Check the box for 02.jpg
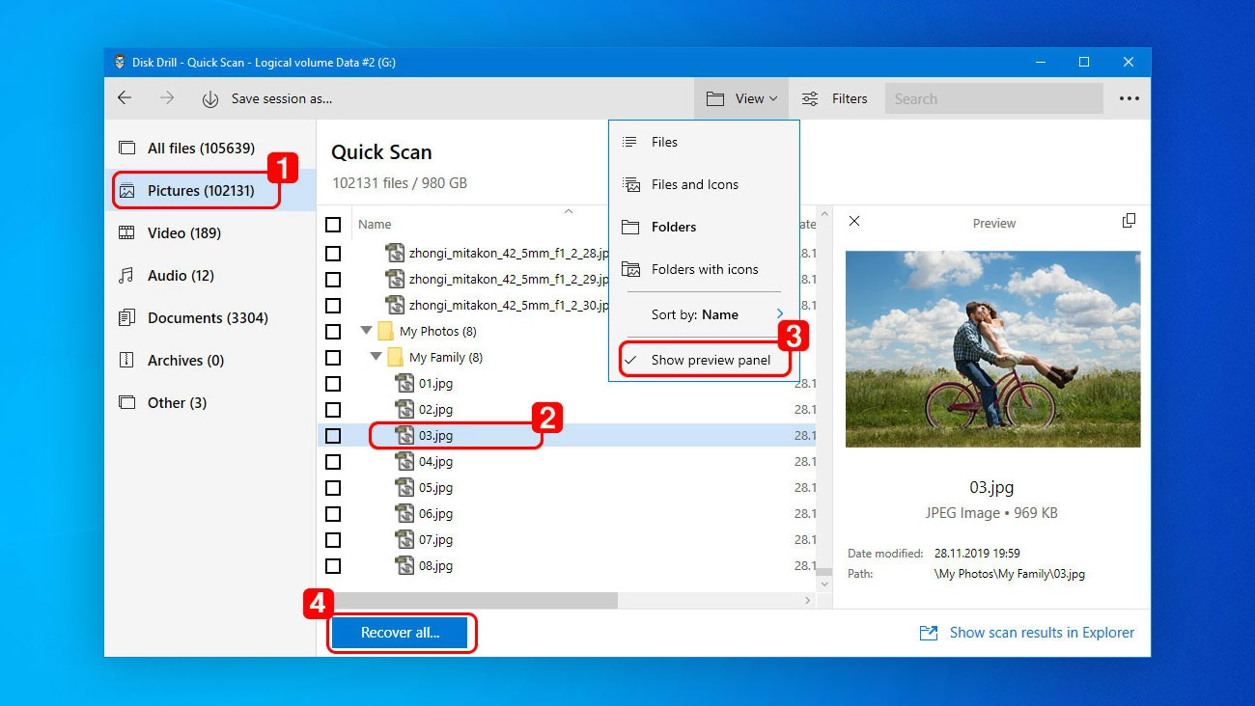Screen dimensions: 1255x706 pyautogui.click(x=333, y=410)
